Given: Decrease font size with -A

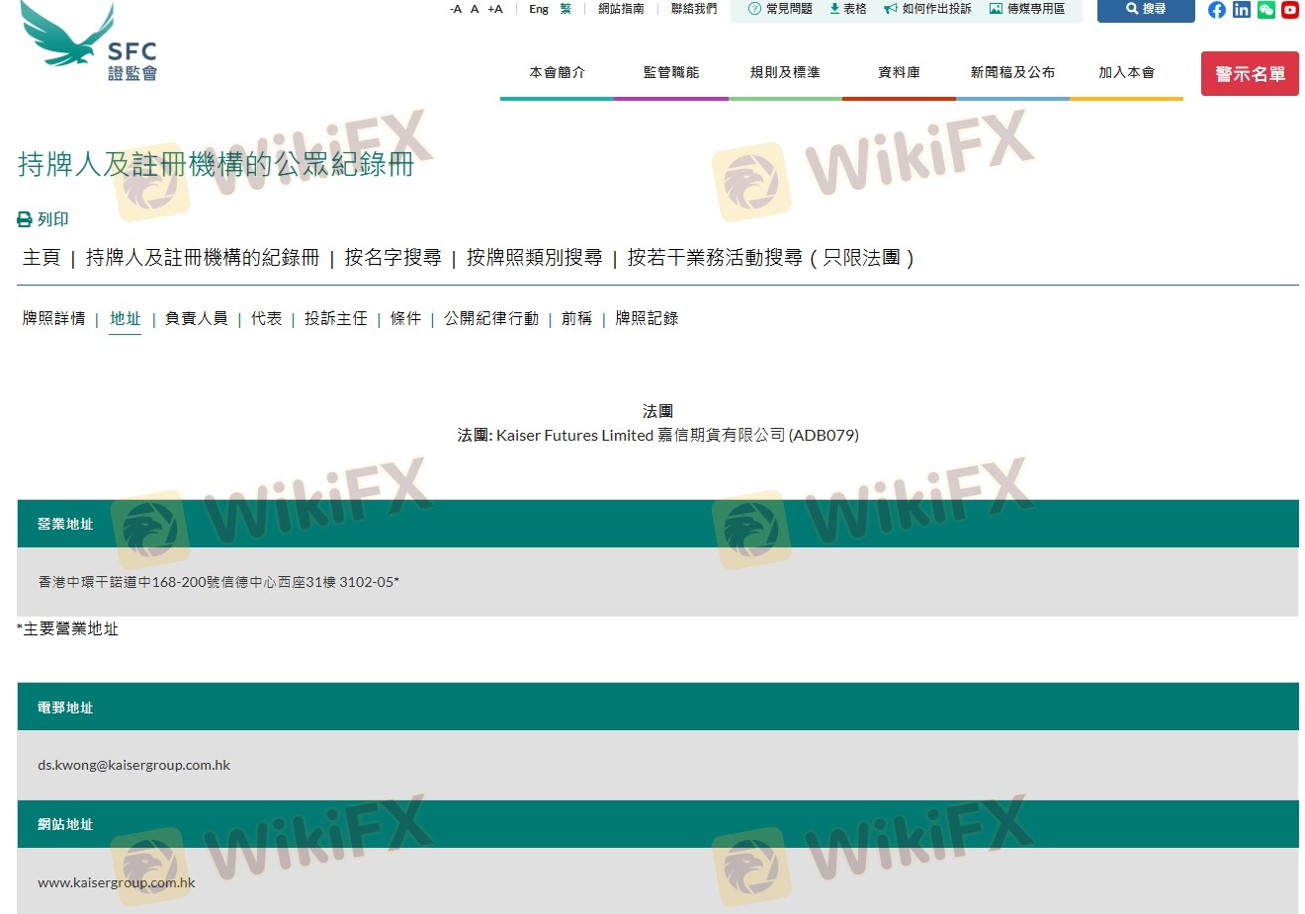Looking at the screenshot, I should (455, 9).
